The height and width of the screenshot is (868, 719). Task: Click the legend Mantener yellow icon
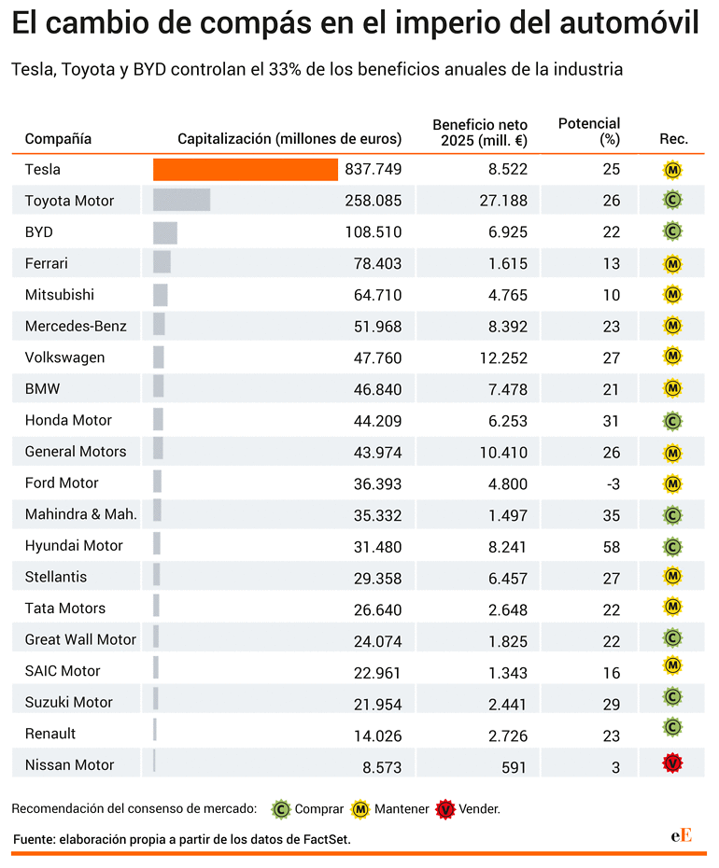click(x=360, y=810)
